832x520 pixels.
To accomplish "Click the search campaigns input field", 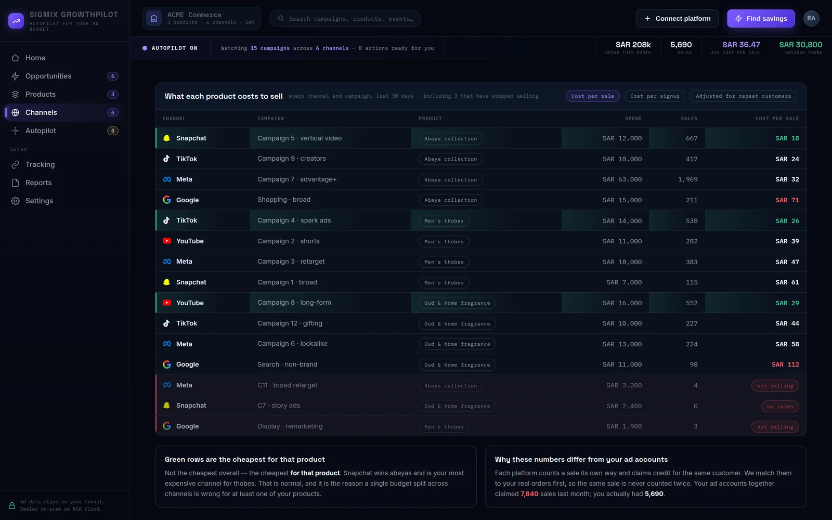I will pyautogui.click(x=345, y=18).
